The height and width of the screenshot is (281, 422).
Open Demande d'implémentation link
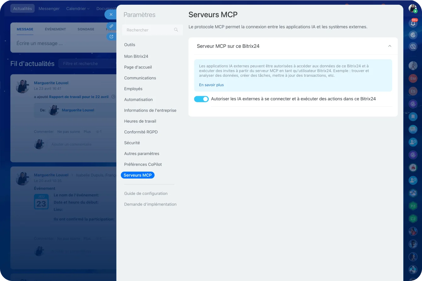pos(150,204)
